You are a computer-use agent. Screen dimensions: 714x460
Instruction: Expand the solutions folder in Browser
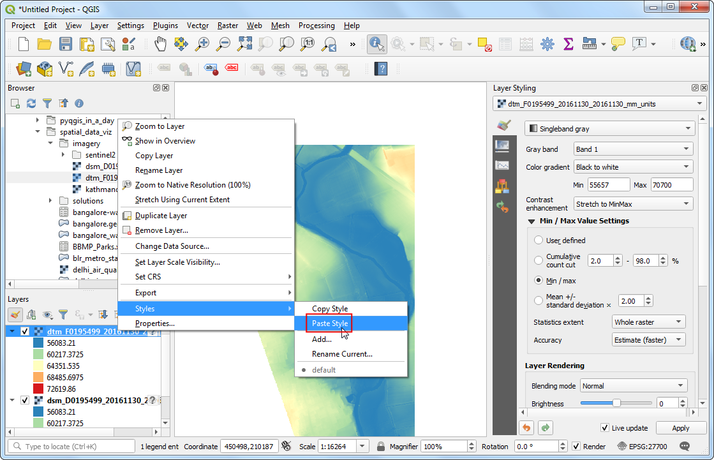pos(50,200)
